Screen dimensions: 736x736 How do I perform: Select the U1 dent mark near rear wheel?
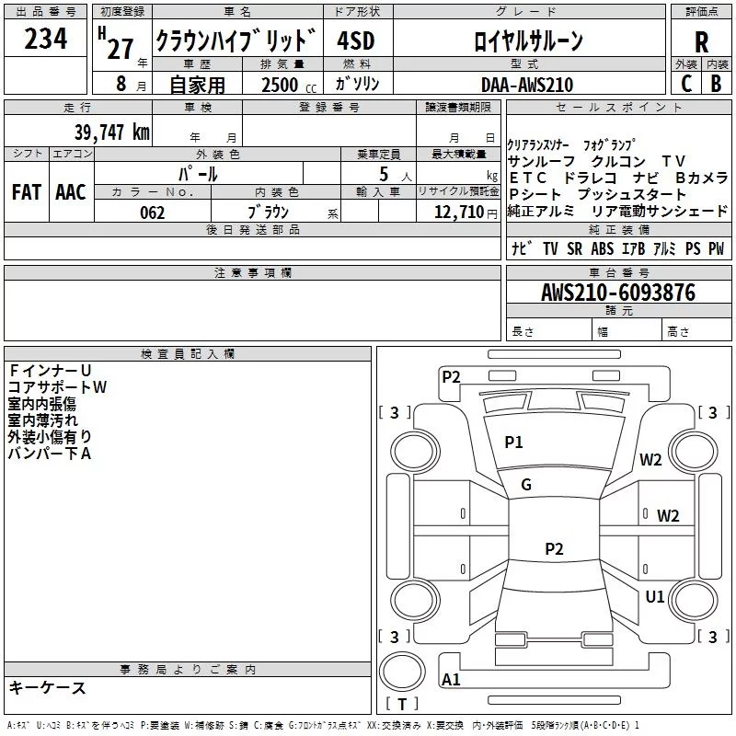tap(655, 597)
